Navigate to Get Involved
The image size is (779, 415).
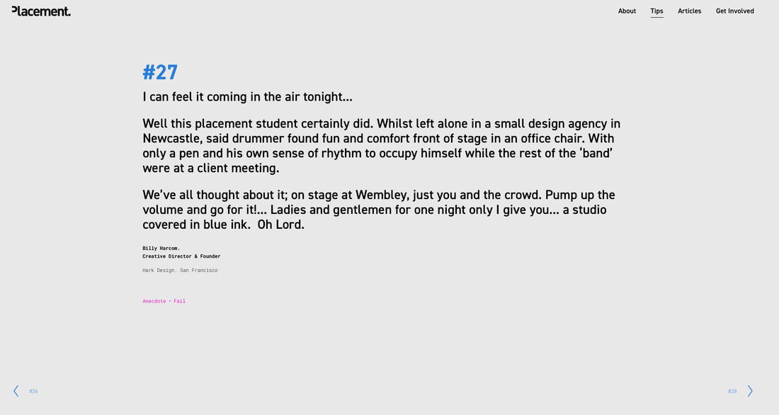735,11
